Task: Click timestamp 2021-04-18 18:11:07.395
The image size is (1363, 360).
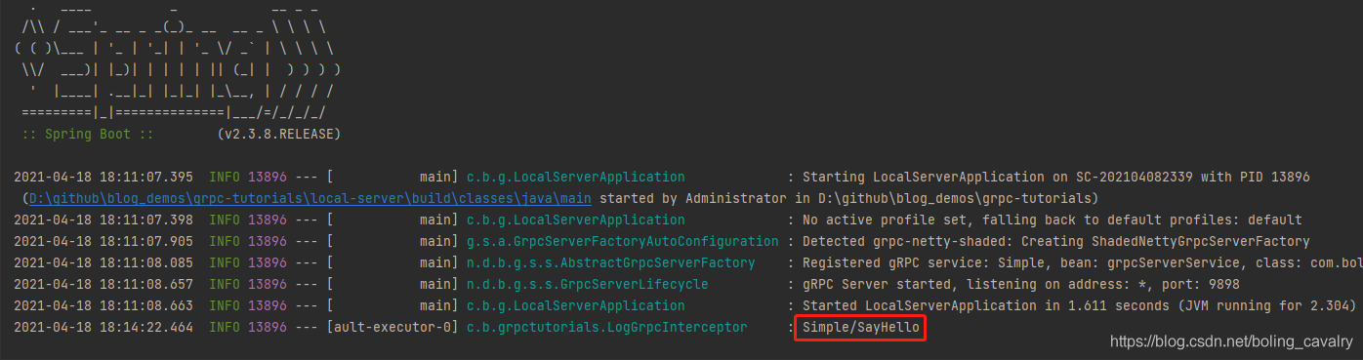Action: tap(103, 177)
